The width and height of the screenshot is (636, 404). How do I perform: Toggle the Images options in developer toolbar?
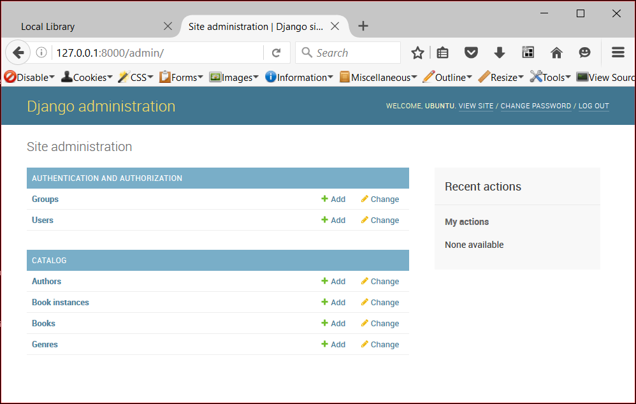(234, 76)
